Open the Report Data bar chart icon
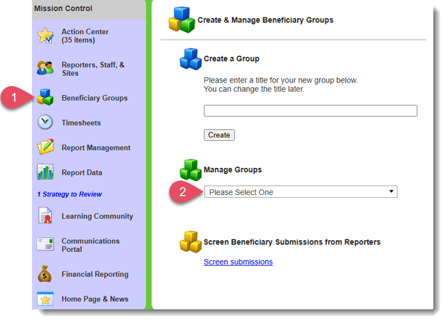The height and width of the screenshot is (322, 446). tap(45, 172)
